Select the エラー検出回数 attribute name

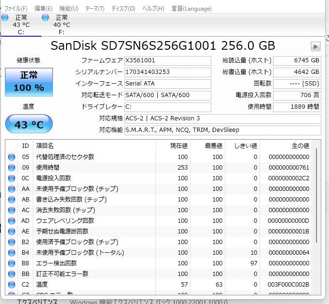click(56, 263)
